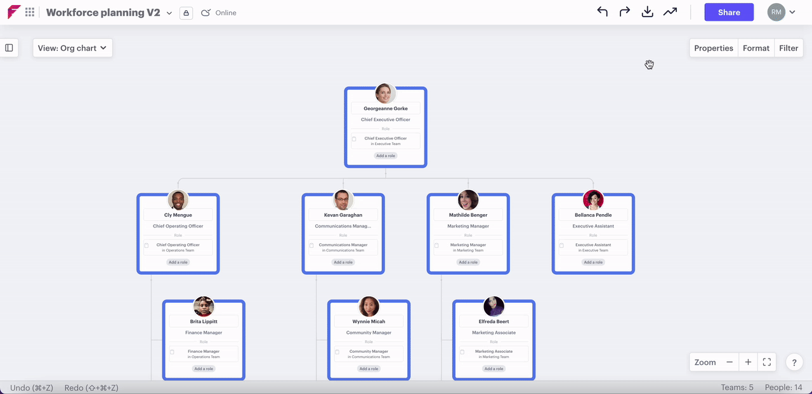812x394 pixels.
Task: Expand the Workforce planning V2 title chevron
Action: (x=169, y=13)
